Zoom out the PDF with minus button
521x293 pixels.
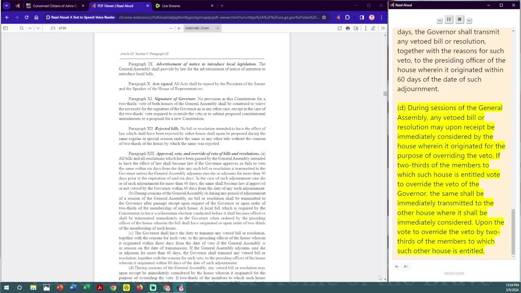click(x=171, y=28)
